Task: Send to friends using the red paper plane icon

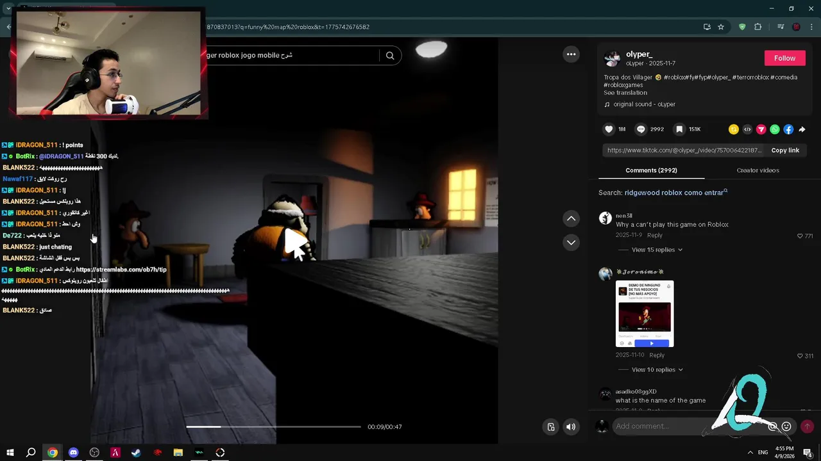Action: (x=761, y=129)
